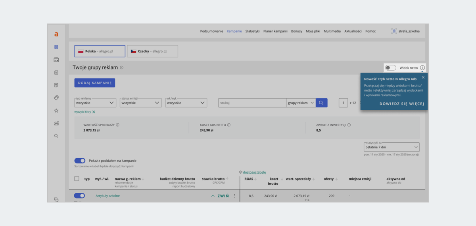Open Moje pliki in top menu
Image resolution: width=476 pixels, height=226 pixels.
(313, 31)
